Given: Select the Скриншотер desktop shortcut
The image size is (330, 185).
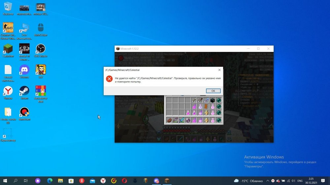Looking at the screenshot, I should tap(8, 135).
